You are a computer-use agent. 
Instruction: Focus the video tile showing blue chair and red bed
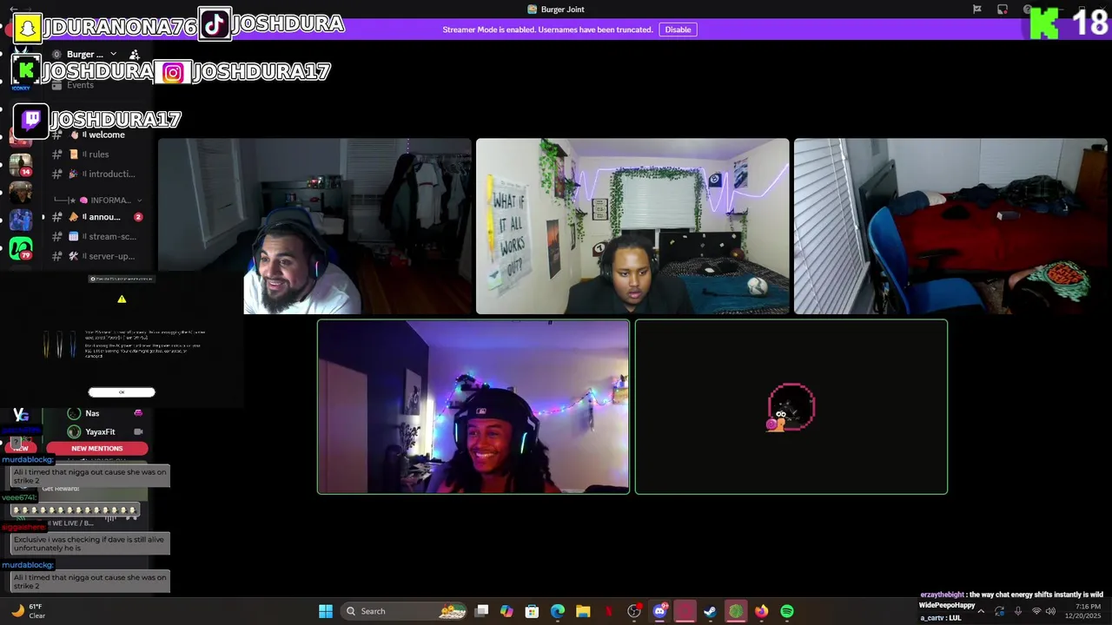[x=950, y=226]
